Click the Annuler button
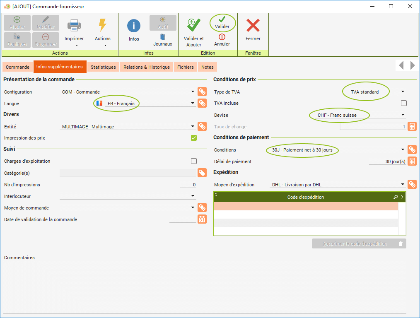This screenshot has width=420, height=318. click(222, 40)
